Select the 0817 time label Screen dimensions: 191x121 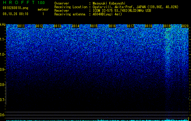(130, 26)
